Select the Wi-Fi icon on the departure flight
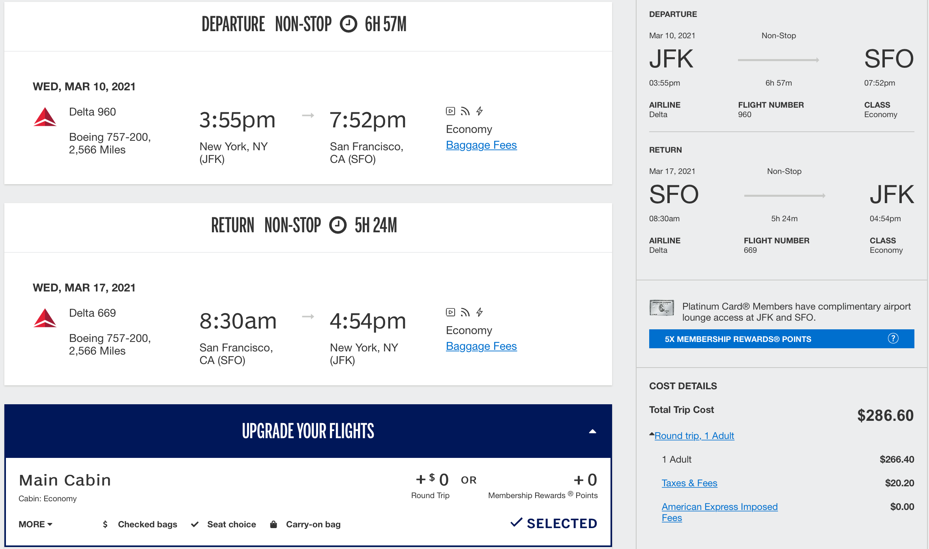Image resolution: width=929 pixels, height=549 pixels. [465, 111]
